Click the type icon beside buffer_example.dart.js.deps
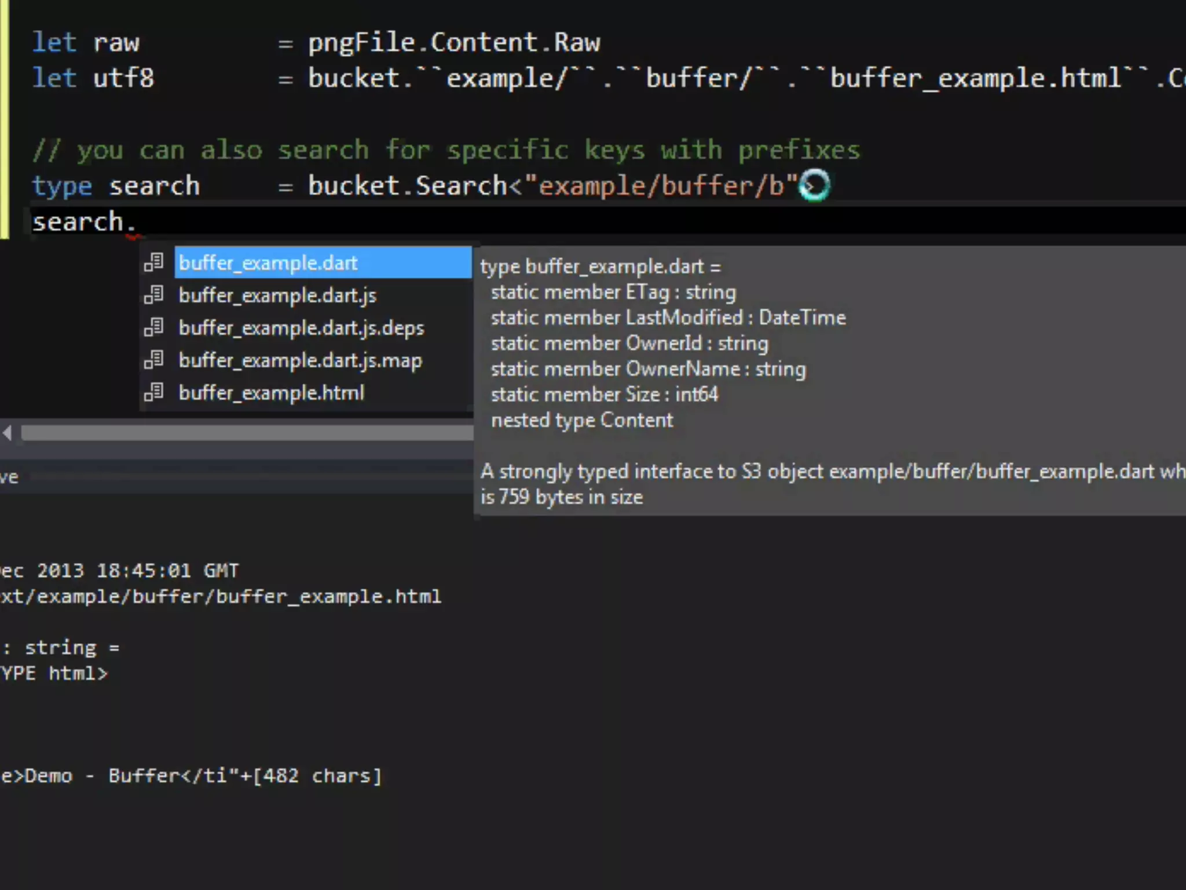1186x890 pixels. pyautogui.click(x=154, y=327)
